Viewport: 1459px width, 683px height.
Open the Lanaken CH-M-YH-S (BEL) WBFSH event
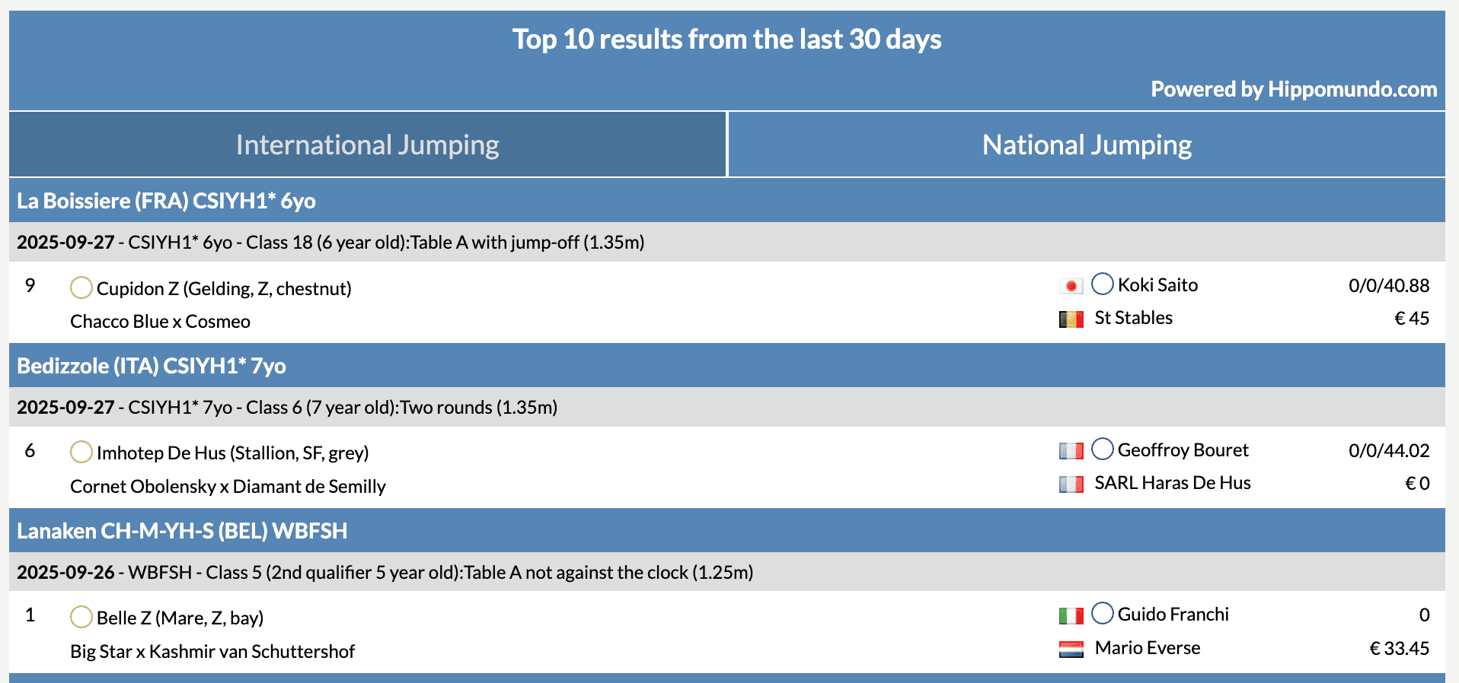182,531
